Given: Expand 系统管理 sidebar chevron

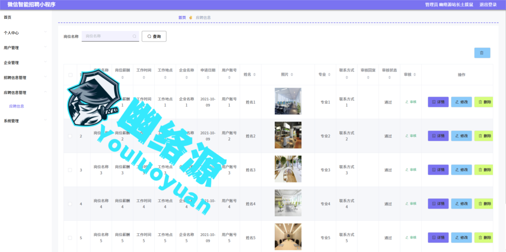Looking at the screenshot, I should 45,120.
